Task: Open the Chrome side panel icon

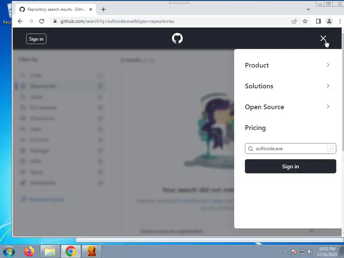Action: [x=318, y=21]
